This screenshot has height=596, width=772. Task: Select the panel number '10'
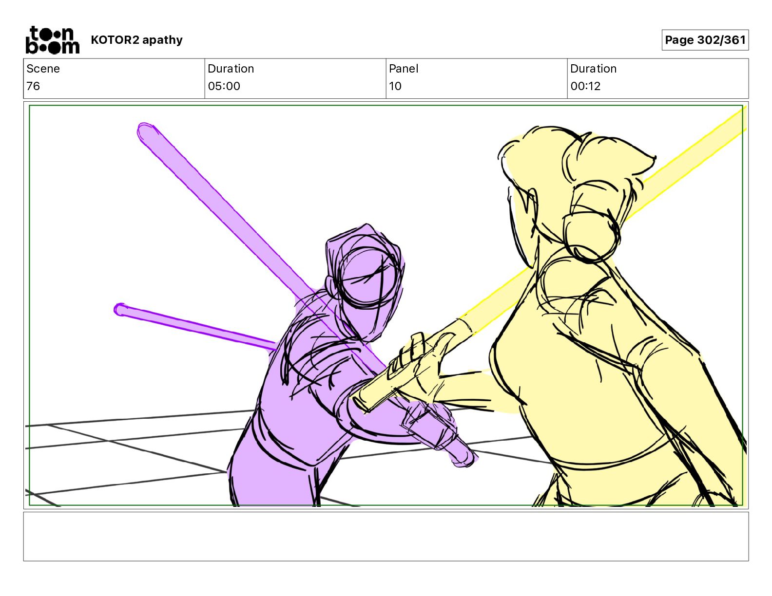(395, 86)
